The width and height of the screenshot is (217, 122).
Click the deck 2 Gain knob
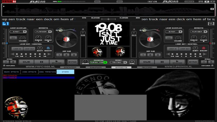pos(134,33)
